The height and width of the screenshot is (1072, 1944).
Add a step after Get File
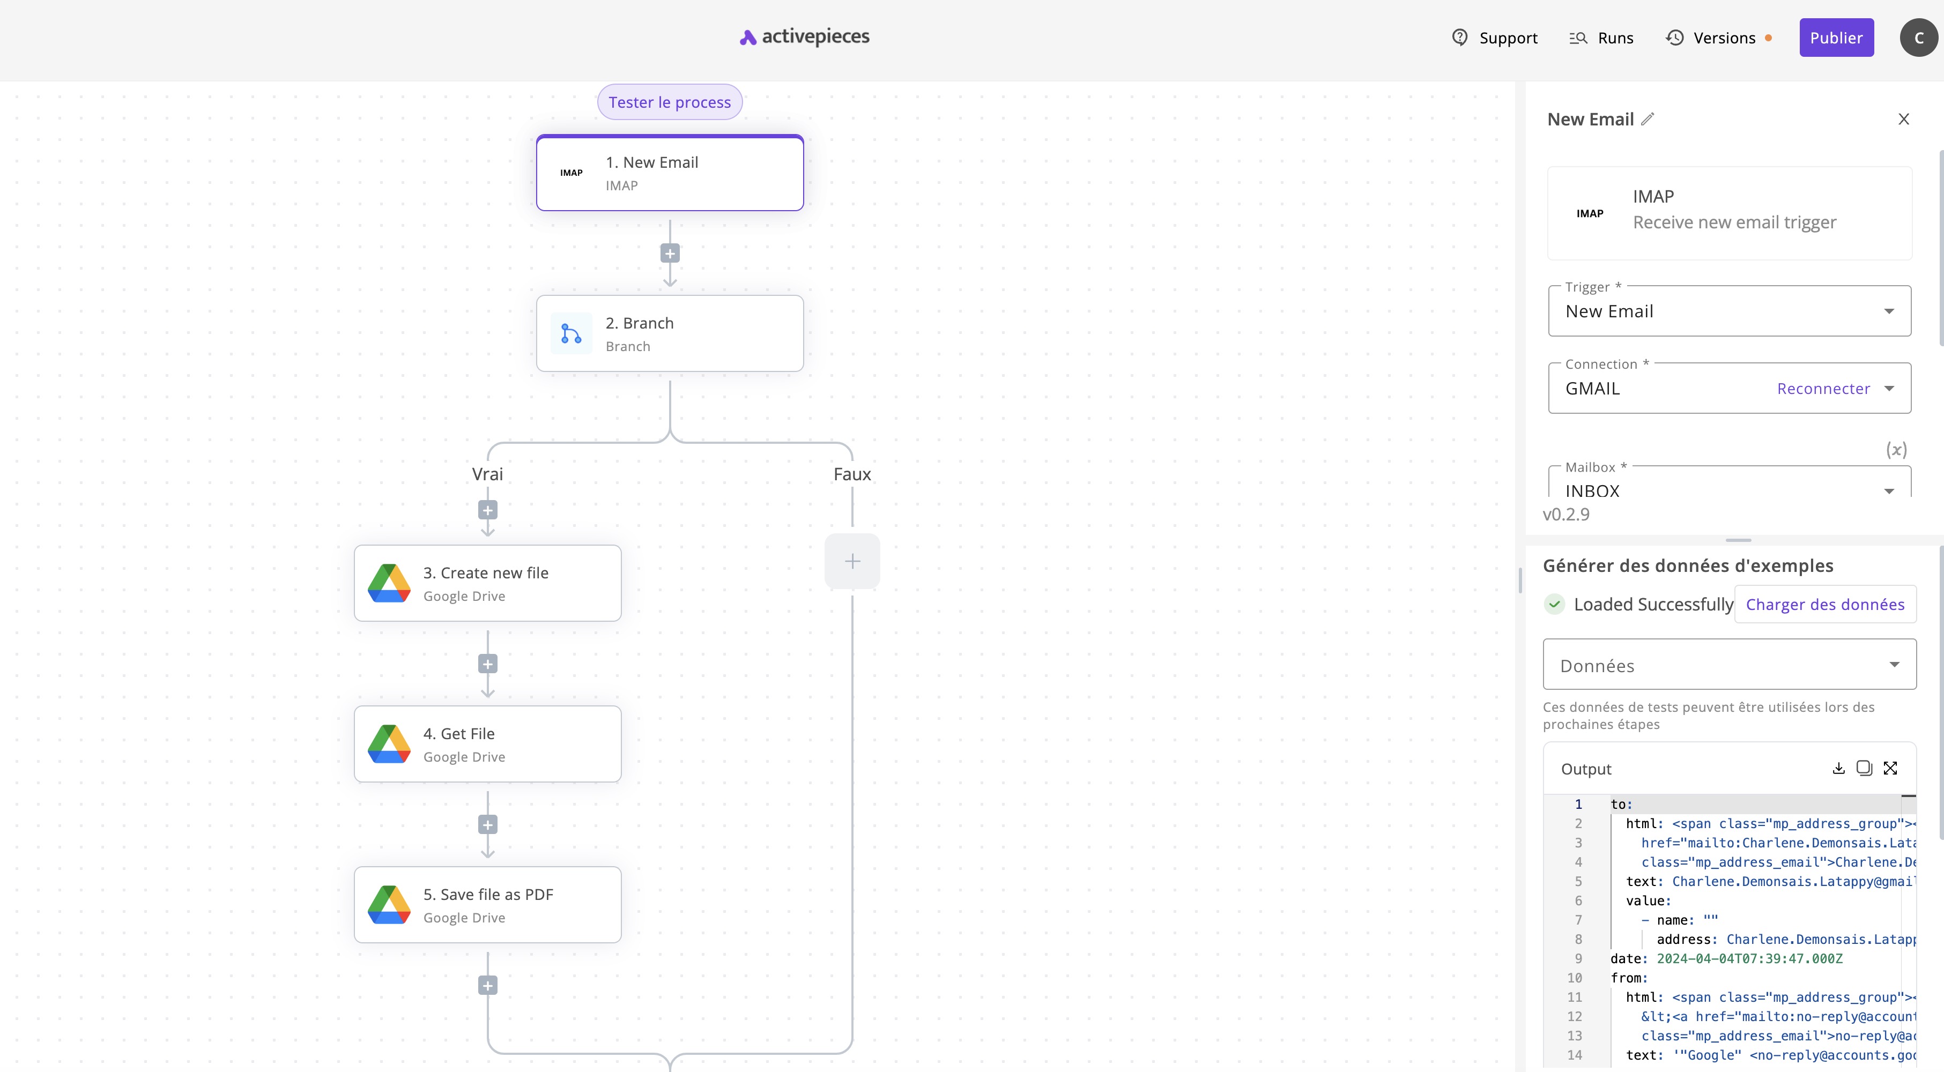pos(487,825)
